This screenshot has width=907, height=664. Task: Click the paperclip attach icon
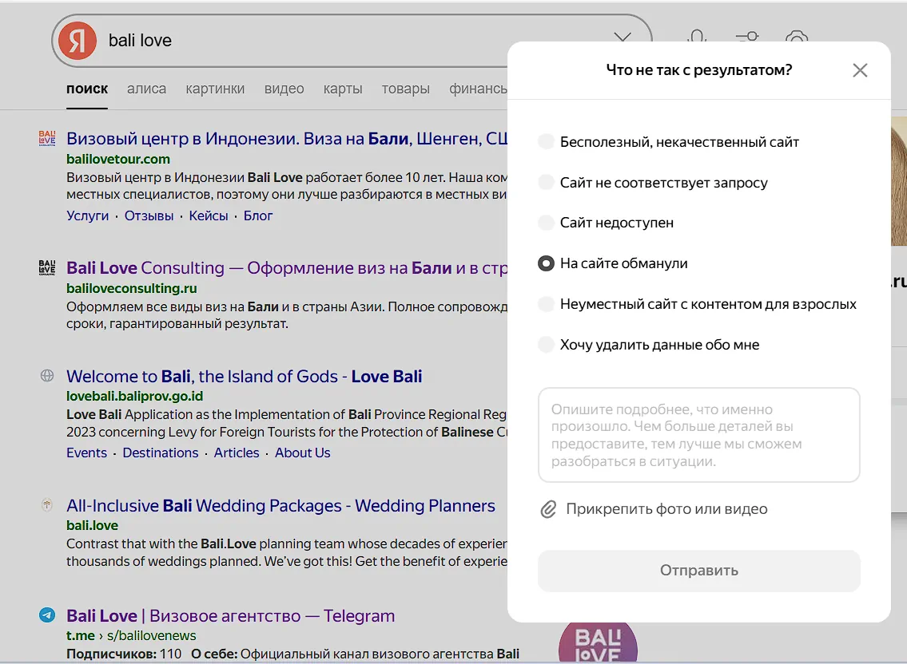tap(548, 509)
